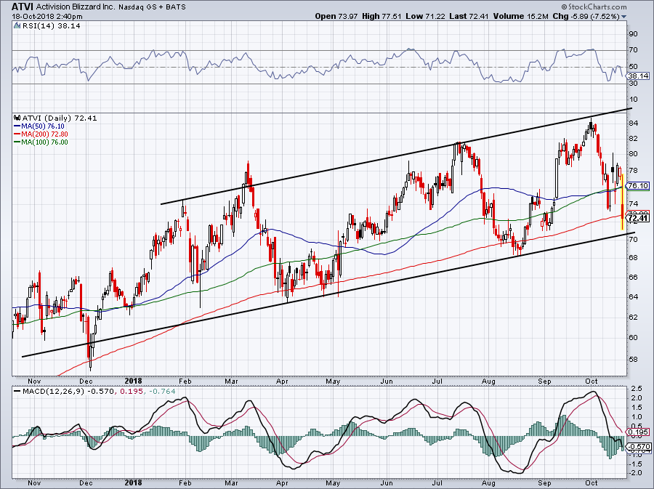Click the 2.5 level on the MACD axis
The image size is (654, 489).
pos(636,389)
